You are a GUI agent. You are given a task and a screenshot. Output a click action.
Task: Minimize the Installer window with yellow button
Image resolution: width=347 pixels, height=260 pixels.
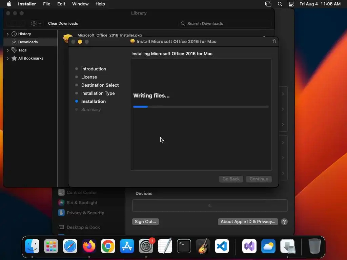click(x=80, y=42)
